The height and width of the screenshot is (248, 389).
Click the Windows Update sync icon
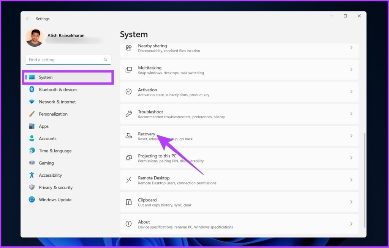click(x=32, y=199)
